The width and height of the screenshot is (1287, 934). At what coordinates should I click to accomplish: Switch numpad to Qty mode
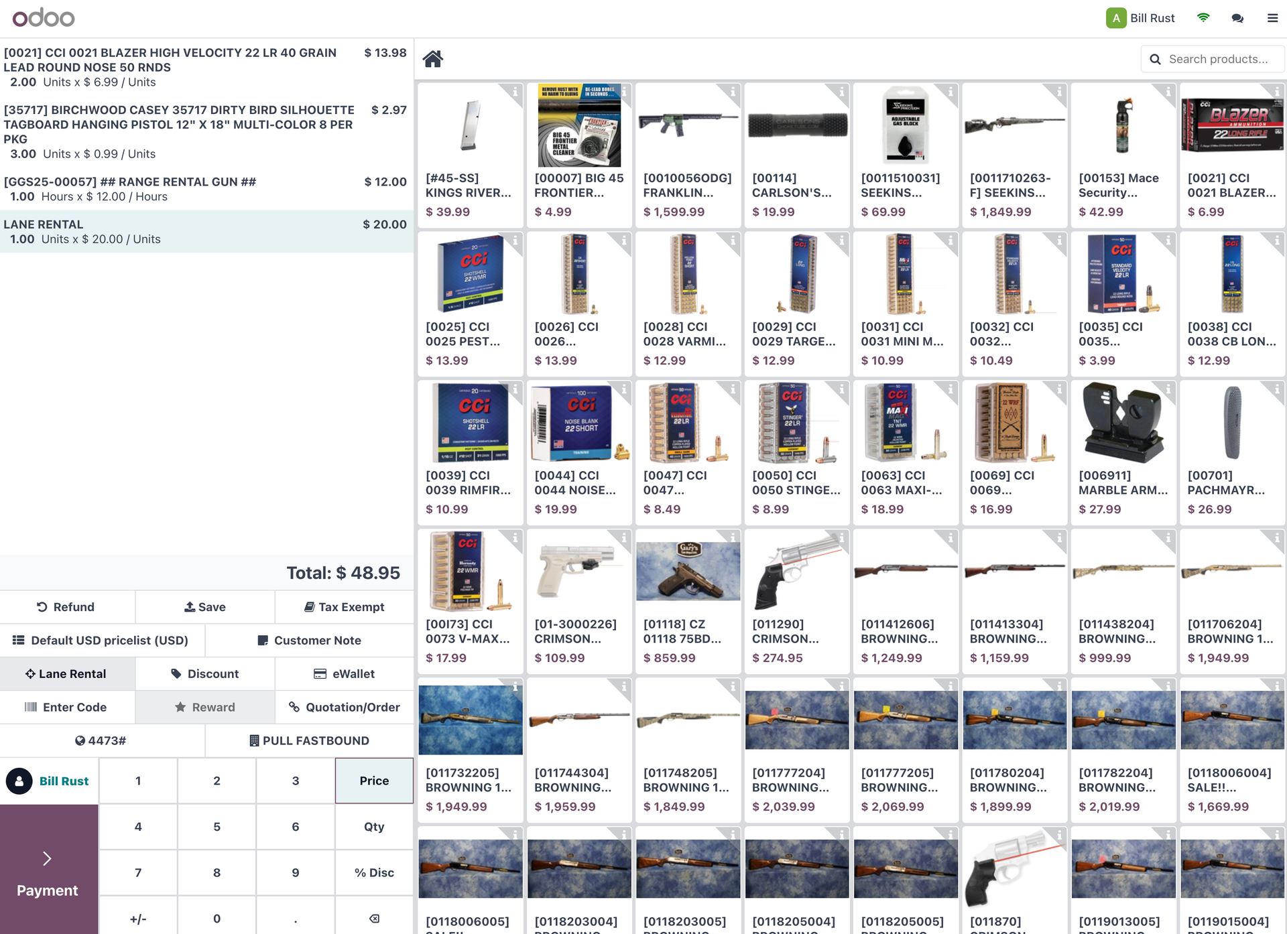[374, 827]
